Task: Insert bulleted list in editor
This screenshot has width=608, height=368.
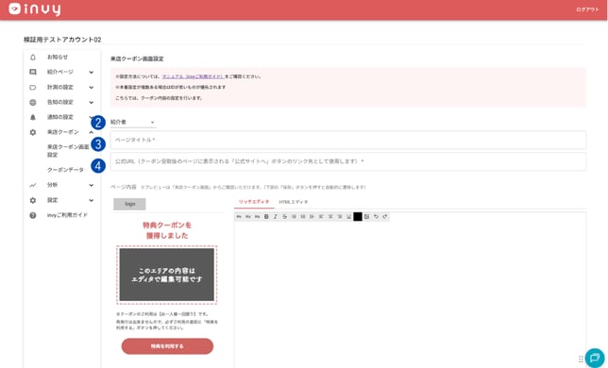Action: (x=294, y=216)
